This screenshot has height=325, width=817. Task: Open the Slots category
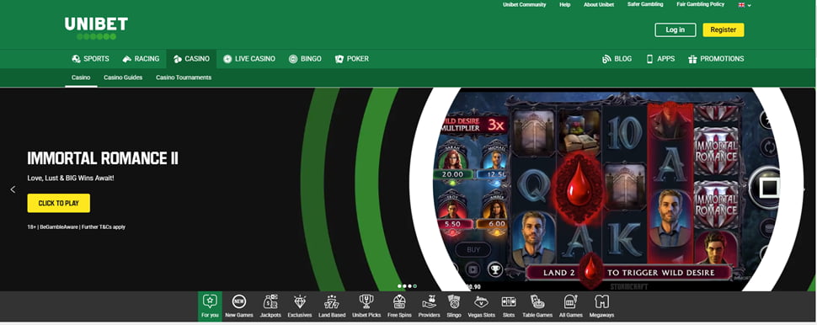coord(508,306)
